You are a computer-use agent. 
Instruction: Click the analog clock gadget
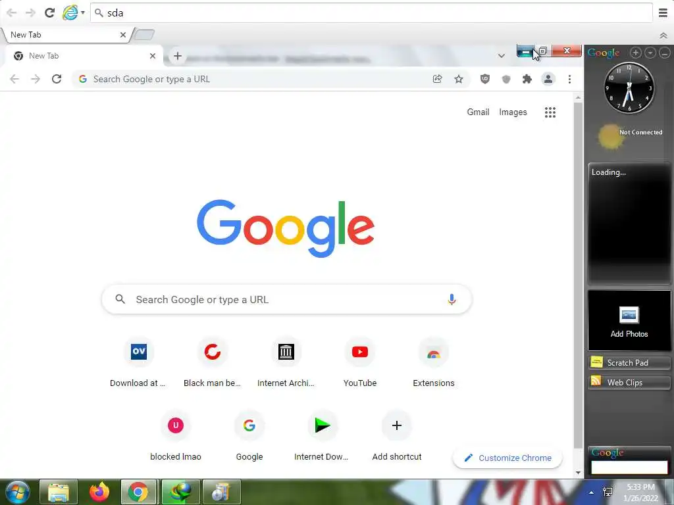click(x=629, y=88)
